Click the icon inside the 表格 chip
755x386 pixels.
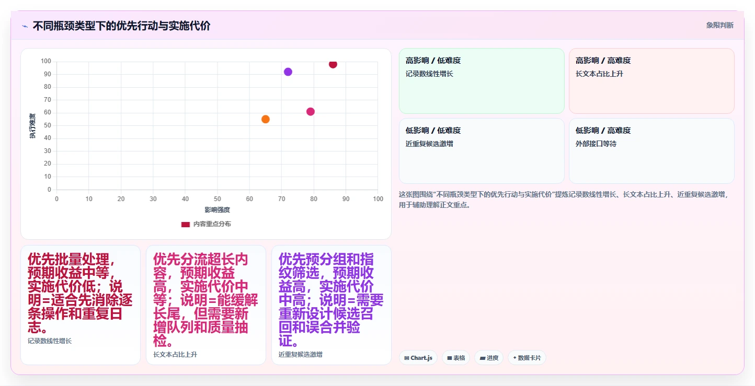point(450,358)
